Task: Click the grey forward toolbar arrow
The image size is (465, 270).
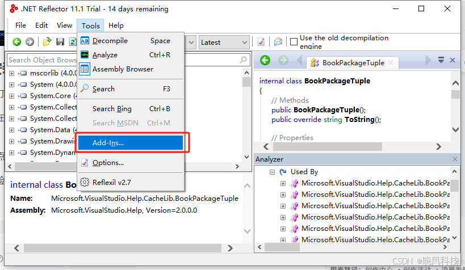Action: tap(30, 42)
